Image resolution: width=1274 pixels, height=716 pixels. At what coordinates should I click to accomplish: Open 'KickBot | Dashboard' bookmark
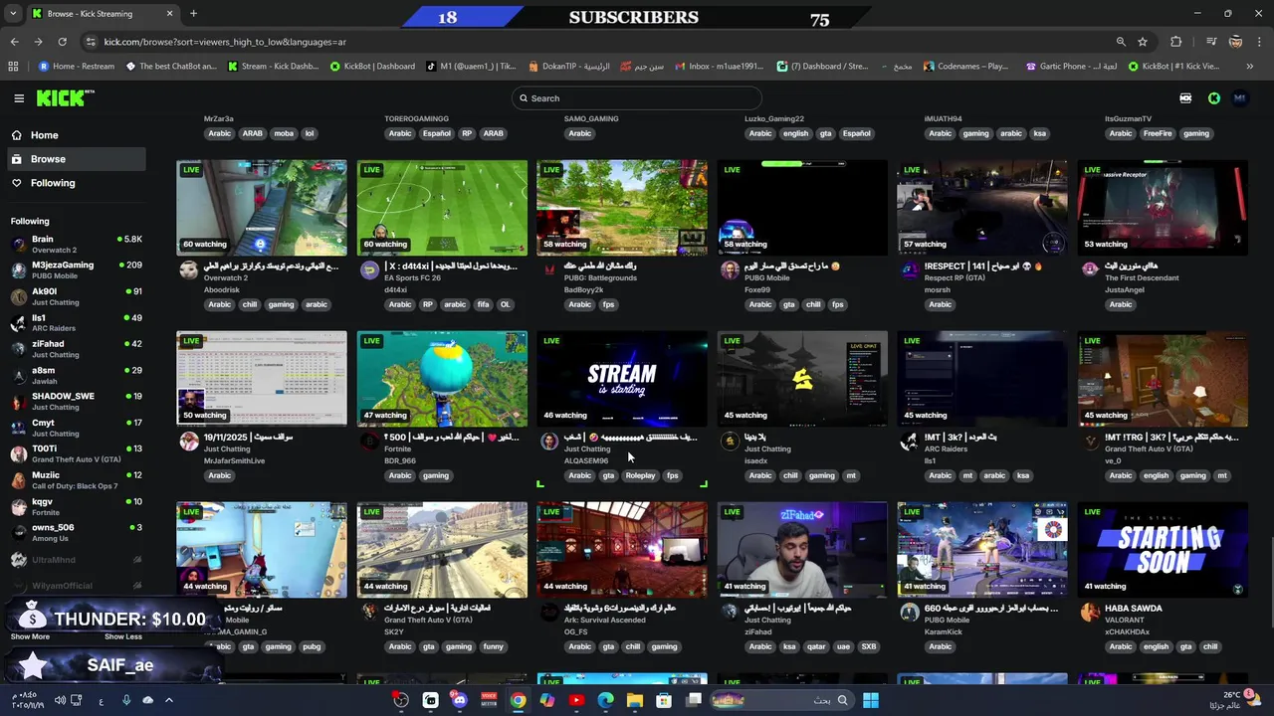[372, 67]
